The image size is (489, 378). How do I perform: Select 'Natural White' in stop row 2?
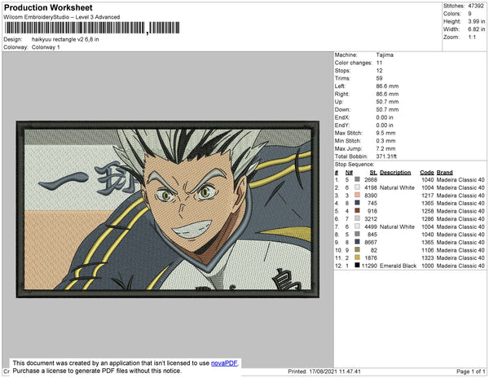(x=397, y=187)
